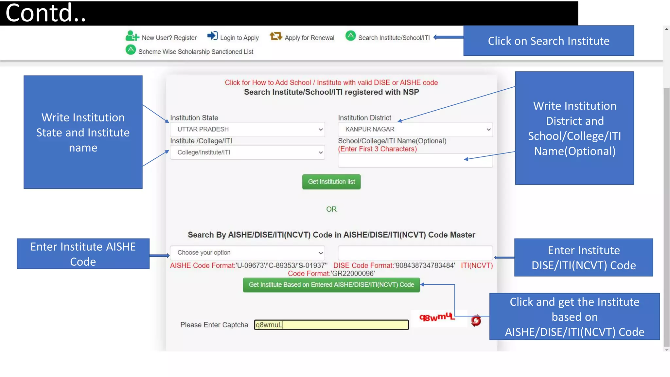Click the Scheme Wise Scholarship green icon
This screenshot has height=377, width=670.
coord(131,50)
